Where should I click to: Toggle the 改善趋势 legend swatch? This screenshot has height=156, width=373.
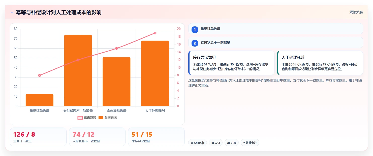80,118
